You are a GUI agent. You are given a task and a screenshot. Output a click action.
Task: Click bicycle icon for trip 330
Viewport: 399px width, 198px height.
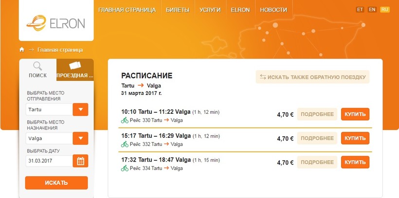point(125,120)
